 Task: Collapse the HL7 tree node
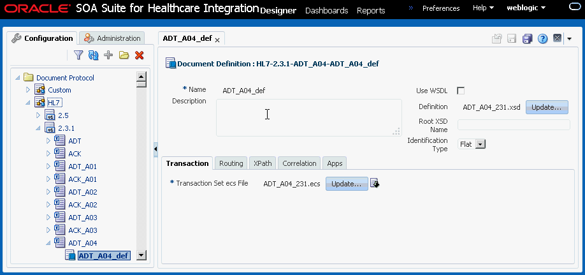(x=27, y=102)
